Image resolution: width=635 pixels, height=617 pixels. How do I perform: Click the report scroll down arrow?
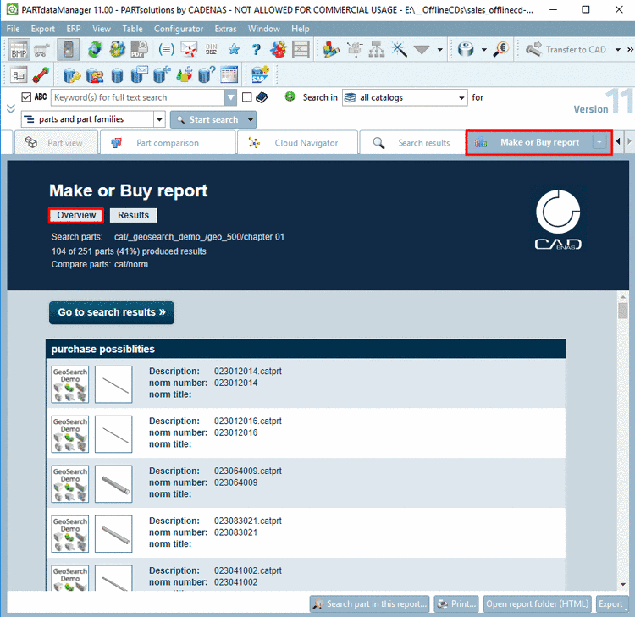[x=623, y=584]
